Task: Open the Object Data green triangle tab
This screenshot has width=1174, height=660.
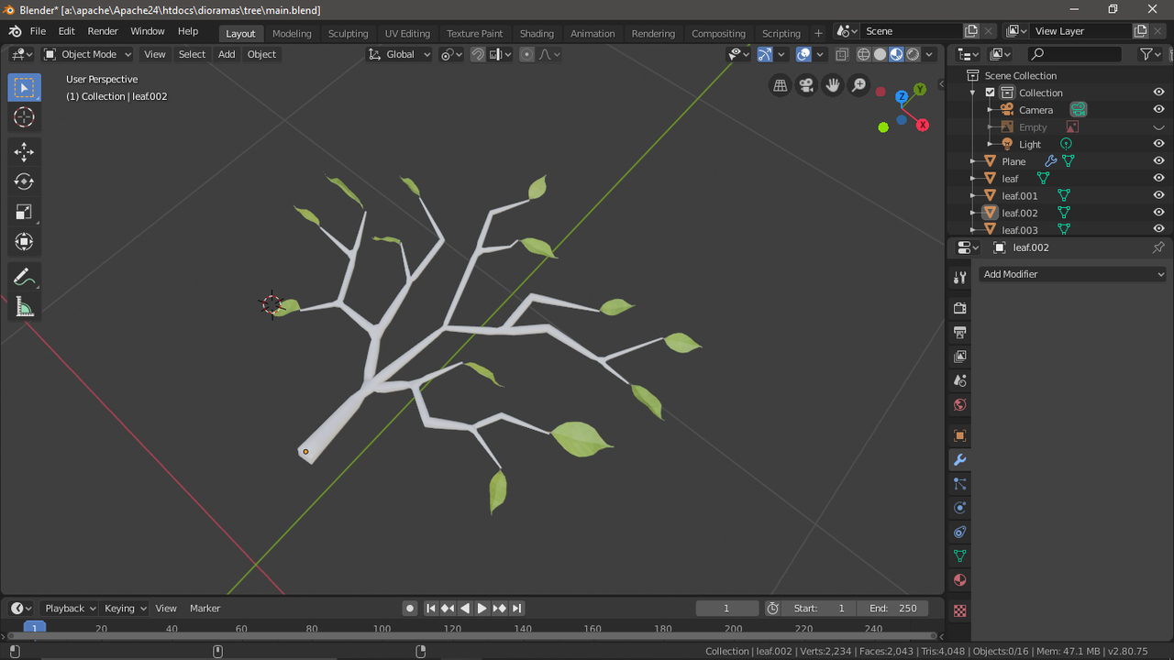Action: (958, 555)
